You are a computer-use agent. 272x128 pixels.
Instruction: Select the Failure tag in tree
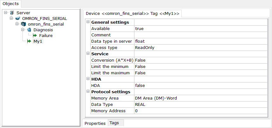(46, 35)
